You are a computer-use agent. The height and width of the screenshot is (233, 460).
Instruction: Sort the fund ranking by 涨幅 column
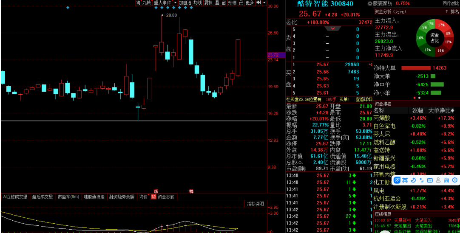418,111
